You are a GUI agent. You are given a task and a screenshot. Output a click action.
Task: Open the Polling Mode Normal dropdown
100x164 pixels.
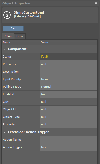point(69,87)
